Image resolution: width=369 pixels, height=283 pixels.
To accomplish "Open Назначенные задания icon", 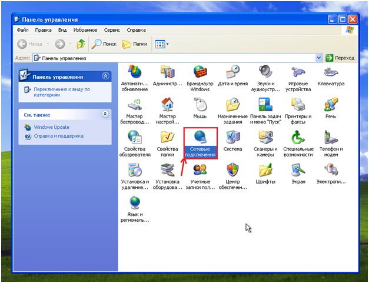I will coord(232,111).
